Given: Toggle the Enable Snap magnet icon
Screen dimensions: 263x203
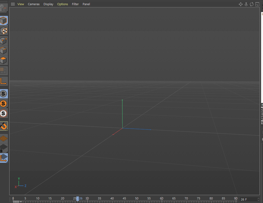Looking at the screenshot, I should pyautogui.click(x=4, y=126).
